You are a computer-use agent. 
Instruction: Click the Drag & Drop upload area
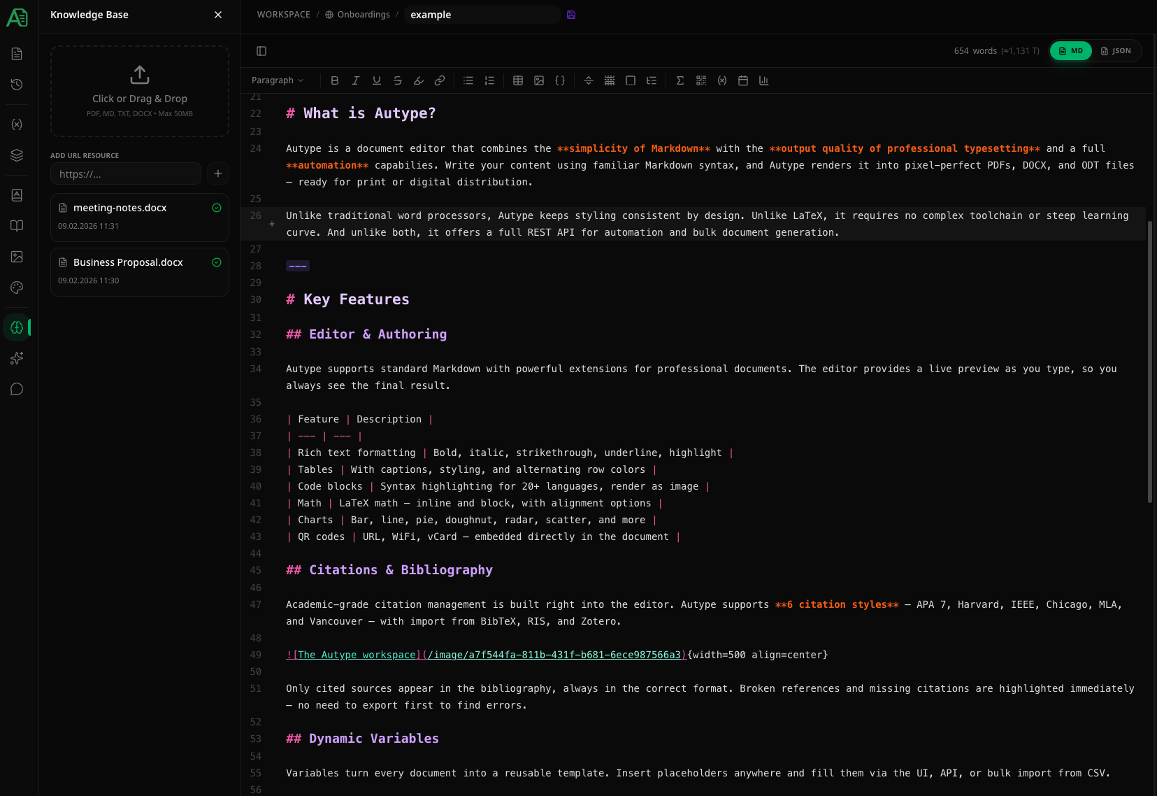coord(139,91)
